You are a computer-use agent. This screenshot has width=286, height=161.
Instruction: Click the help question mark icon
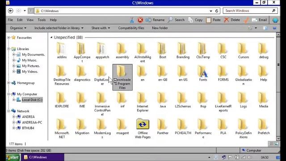tap(274, 28)
